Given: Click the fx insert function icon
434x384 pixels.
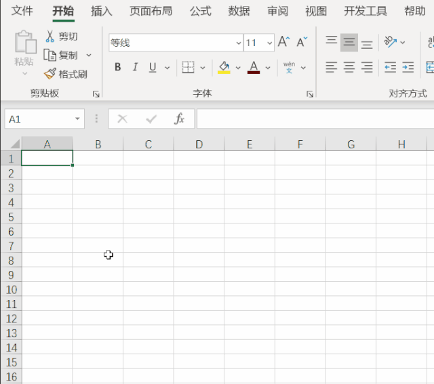Looking at the screenshot, I should 179,119.
